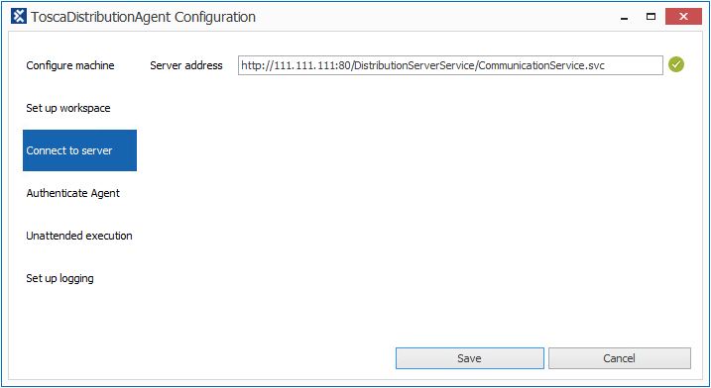Click the Server address label
Screen dimensions: 711x388
(x=186, y=65)
